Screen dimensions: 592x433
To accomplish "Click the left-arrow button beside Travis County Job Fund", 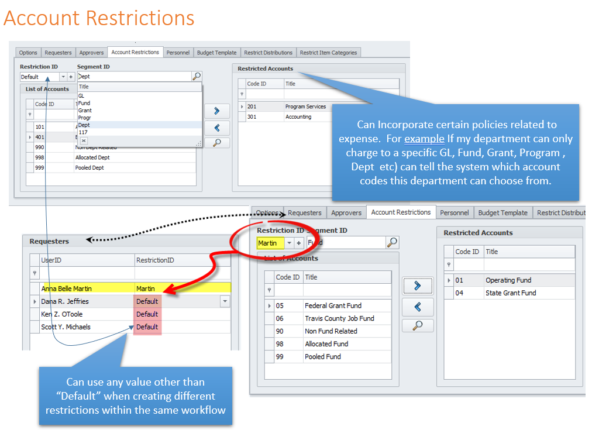I will click(418, 307).
